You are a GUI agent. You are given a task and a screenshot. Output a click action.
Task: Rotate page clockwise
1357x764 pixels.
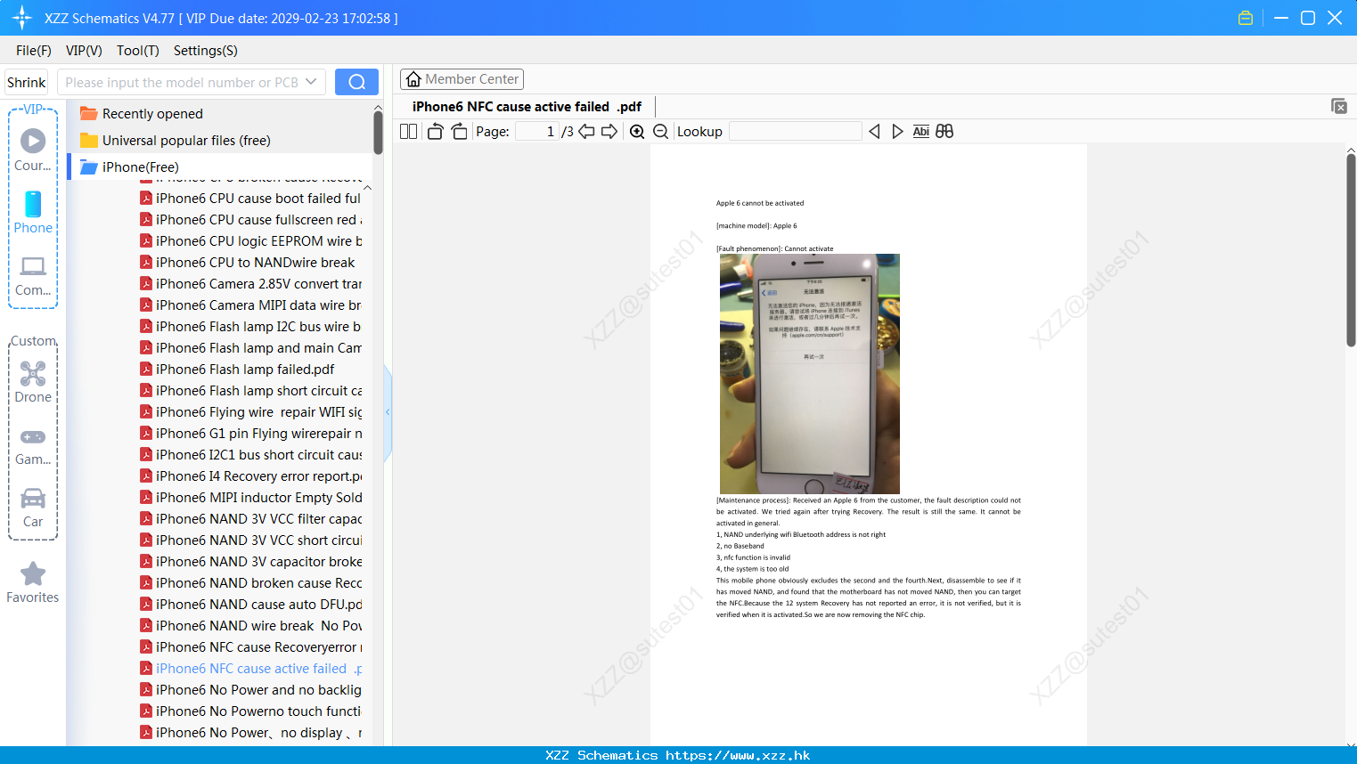(x=459, y=132)
